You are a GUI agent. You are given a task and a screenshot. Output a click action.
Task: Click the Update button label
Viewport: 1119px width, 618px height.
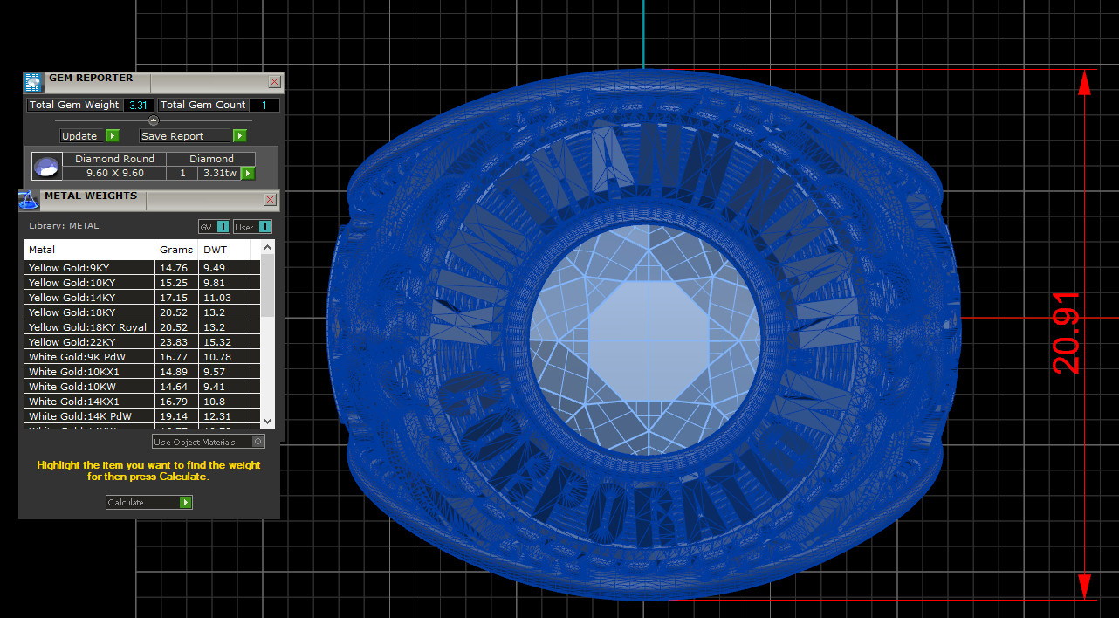tap(79, 136)
